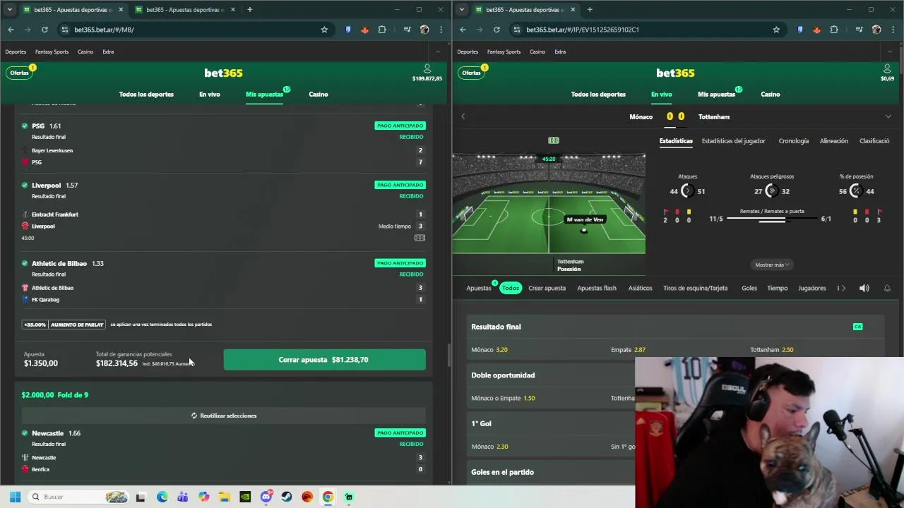Reload the left window's My Bets page
Image resolution: width=904 pixels, height=508 pixels.
pos(44,30)
